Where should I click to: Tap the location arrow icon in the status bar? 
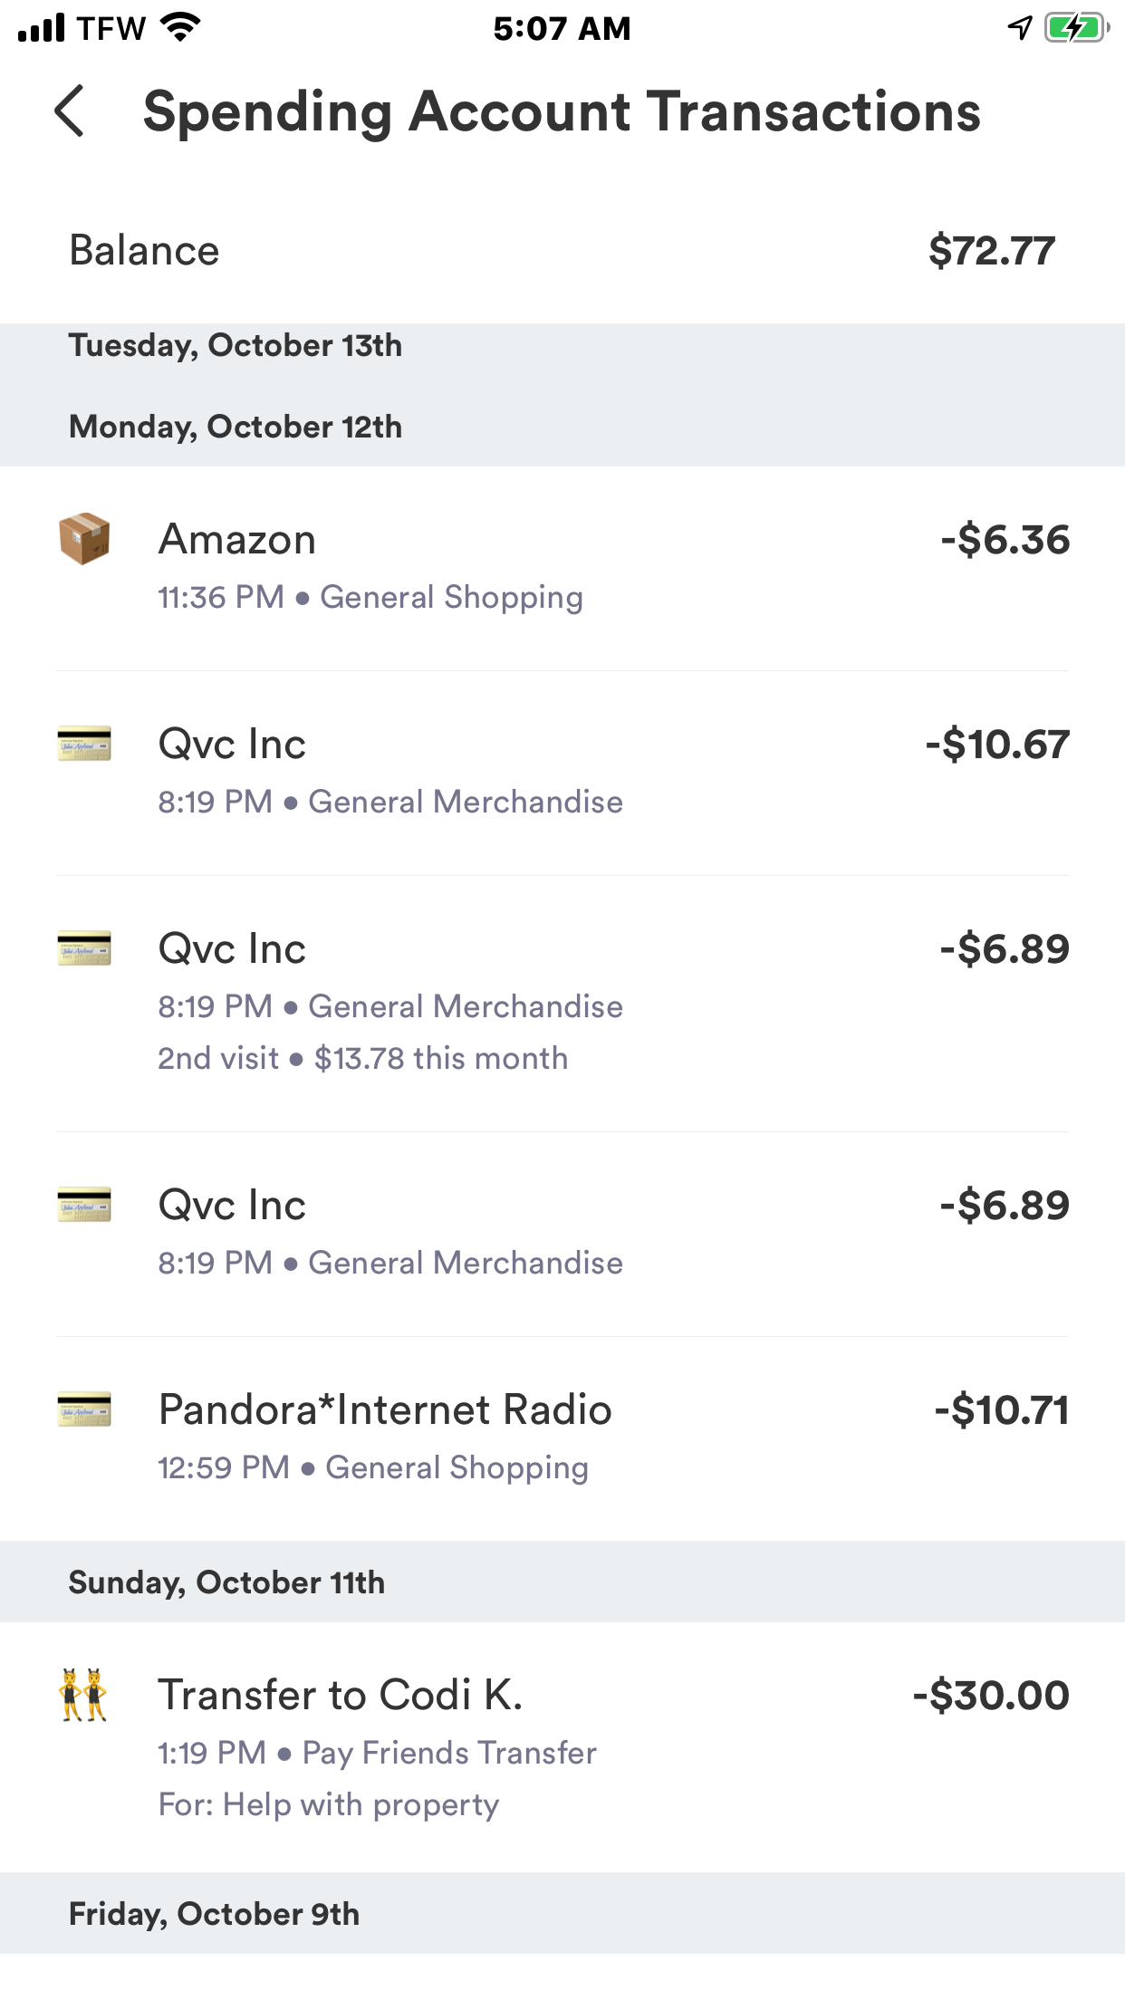pyautogui.click(x=1020, y=27)
